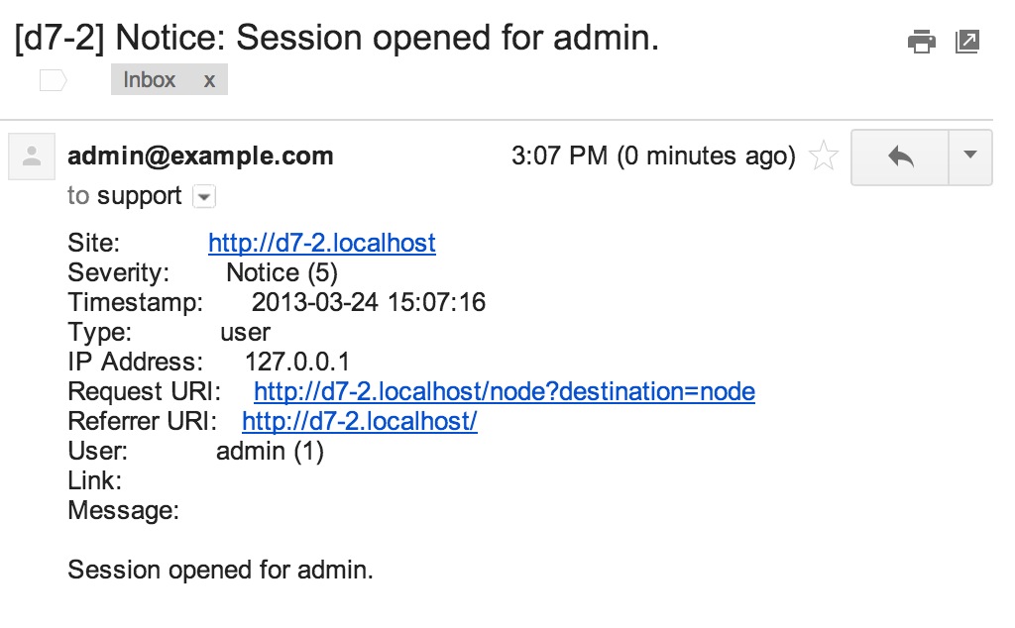Click sender name admin@example.com
The width and height of the screenshot is (1015, 628).
[200, 156]
